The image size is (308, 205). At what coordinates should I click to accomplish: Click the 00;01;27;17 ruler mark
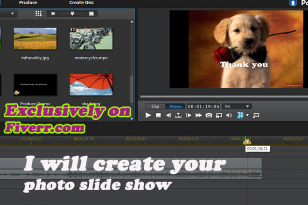(x=293, y=139)
